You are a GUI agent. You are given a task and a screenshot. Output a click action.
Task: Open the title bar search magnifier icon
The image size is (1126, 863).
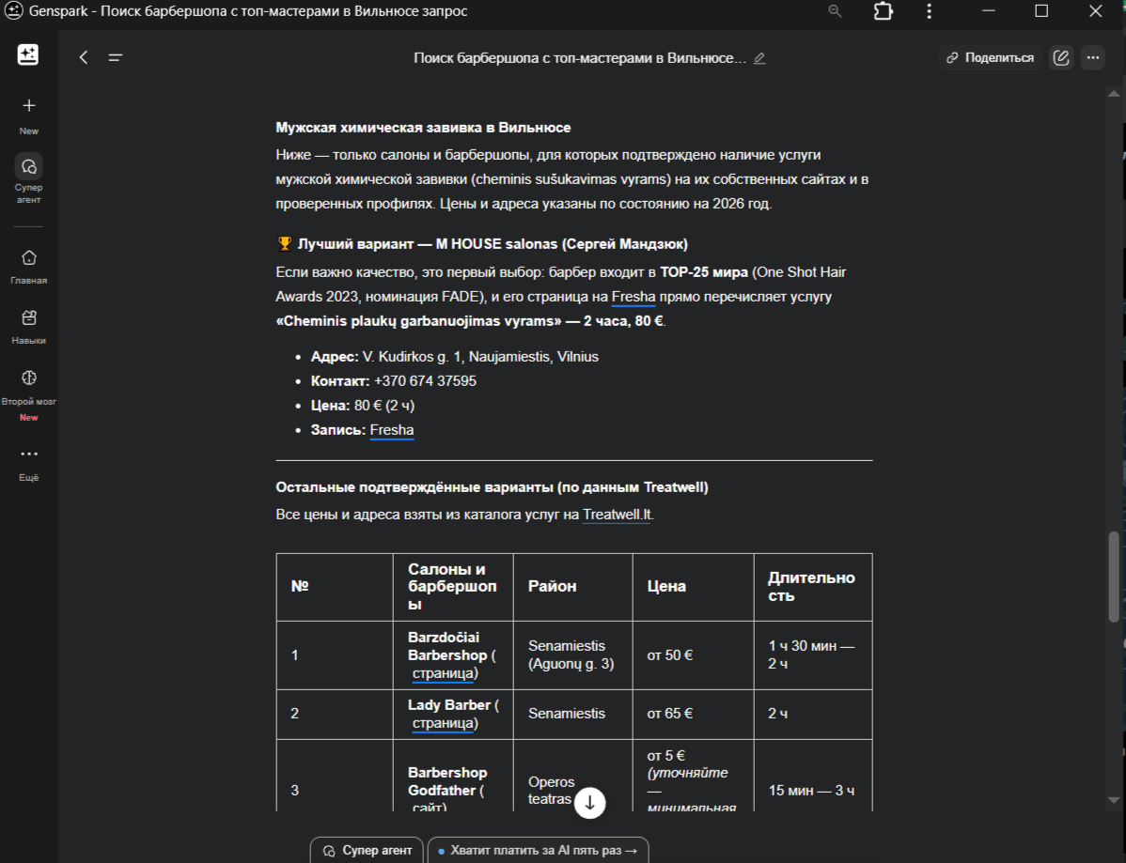[x=835, y=10]
